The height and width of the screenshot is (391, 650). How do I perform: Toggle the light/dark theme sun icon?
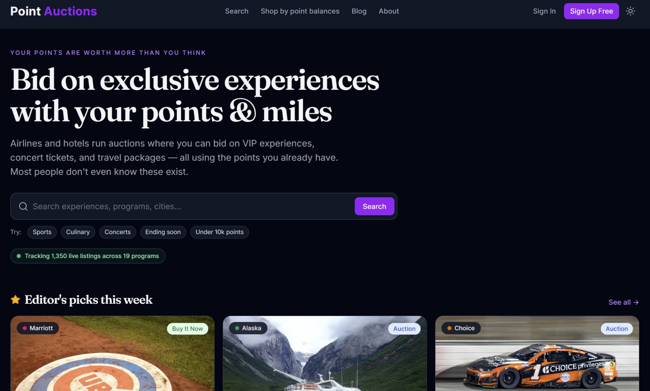tap(630, 11)
